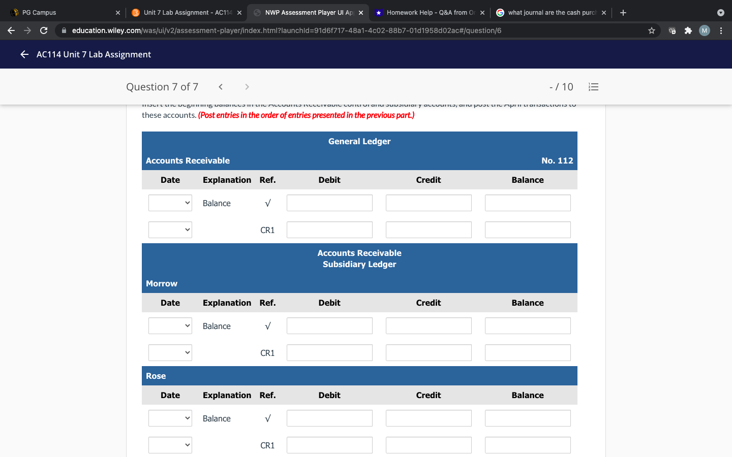This screenshot has width=732, height=457.
Task: Click the 'General Ledger' heading
Action: coord(359,141)
